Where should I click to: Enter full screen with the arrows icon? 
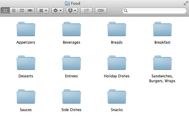coord(186,3)
